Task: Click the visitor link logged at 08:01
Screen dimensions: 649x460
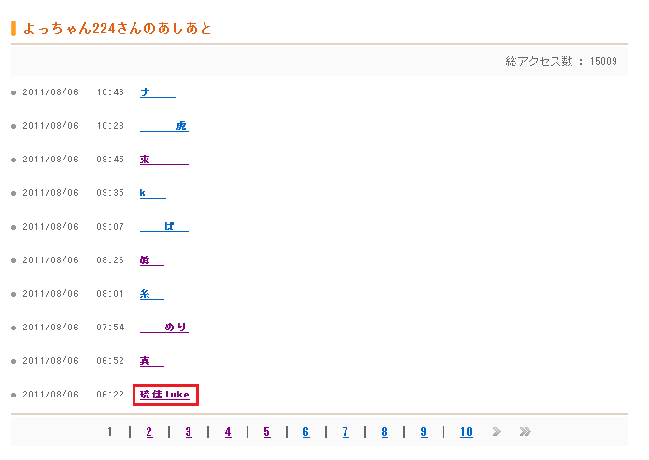Action: 152,294
